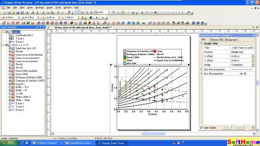The image size is (260, 146).
Task: Click the multicolor pie chart sphere icon
Action: point(85,23)
